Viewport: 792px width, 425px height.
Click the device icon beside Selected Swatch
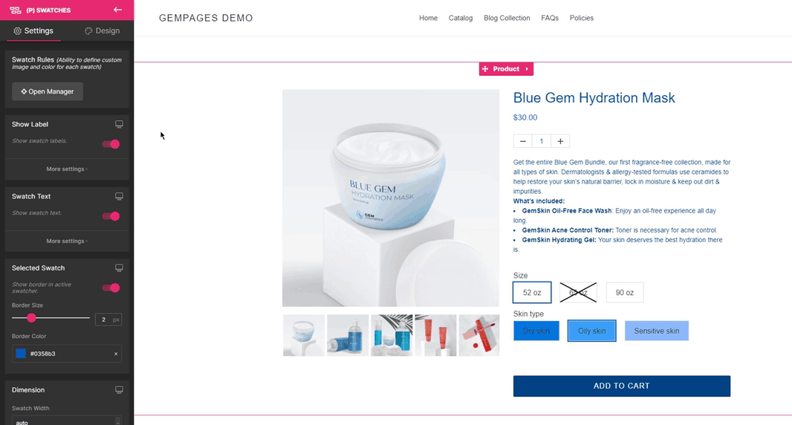119,267
